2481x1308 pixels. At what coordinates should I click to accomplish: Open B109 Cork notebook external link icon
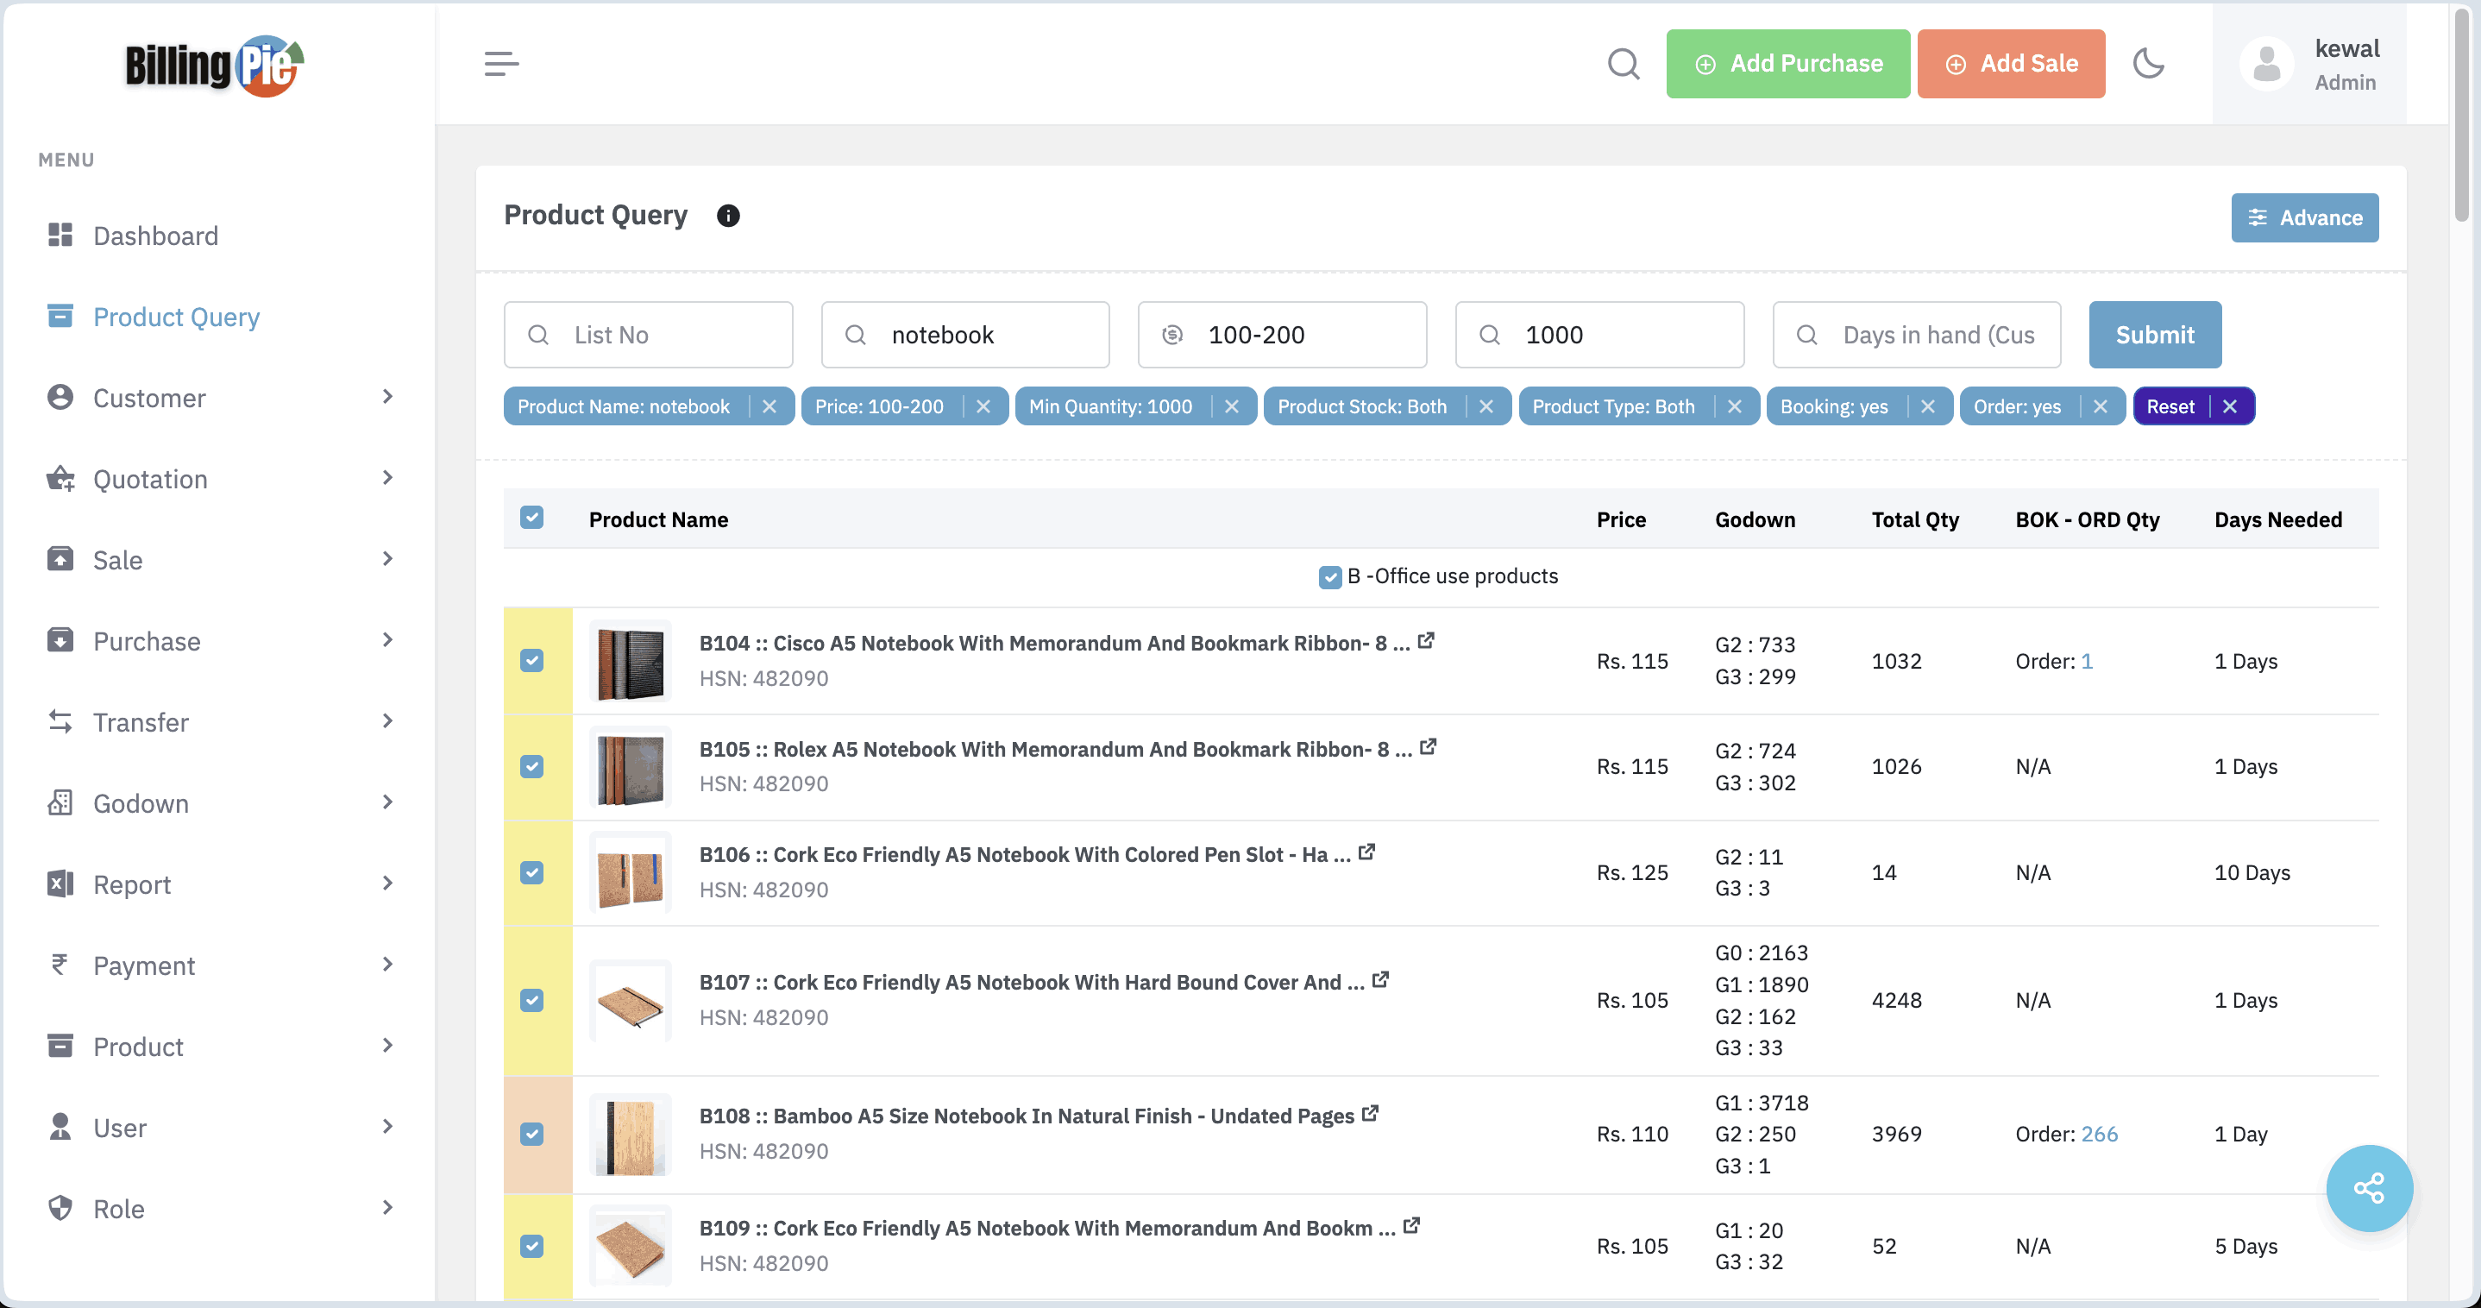click(x=1412, y=1225)
